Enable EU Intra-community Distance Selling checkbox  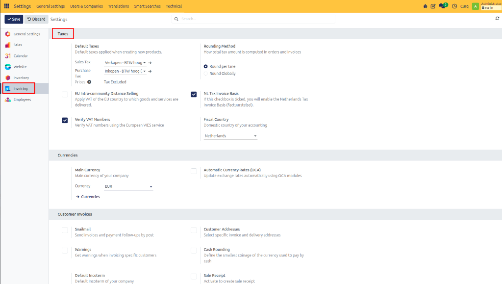[65, 94]
